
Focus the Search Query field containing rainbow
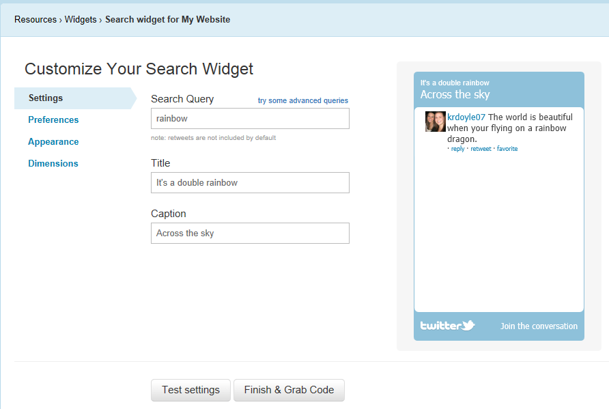pyautogui.click(x=250, y=118)
